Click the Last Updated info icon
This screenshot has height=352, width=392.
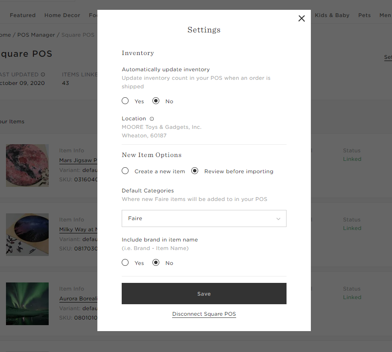pyautogui.click(x=43, y=75)
